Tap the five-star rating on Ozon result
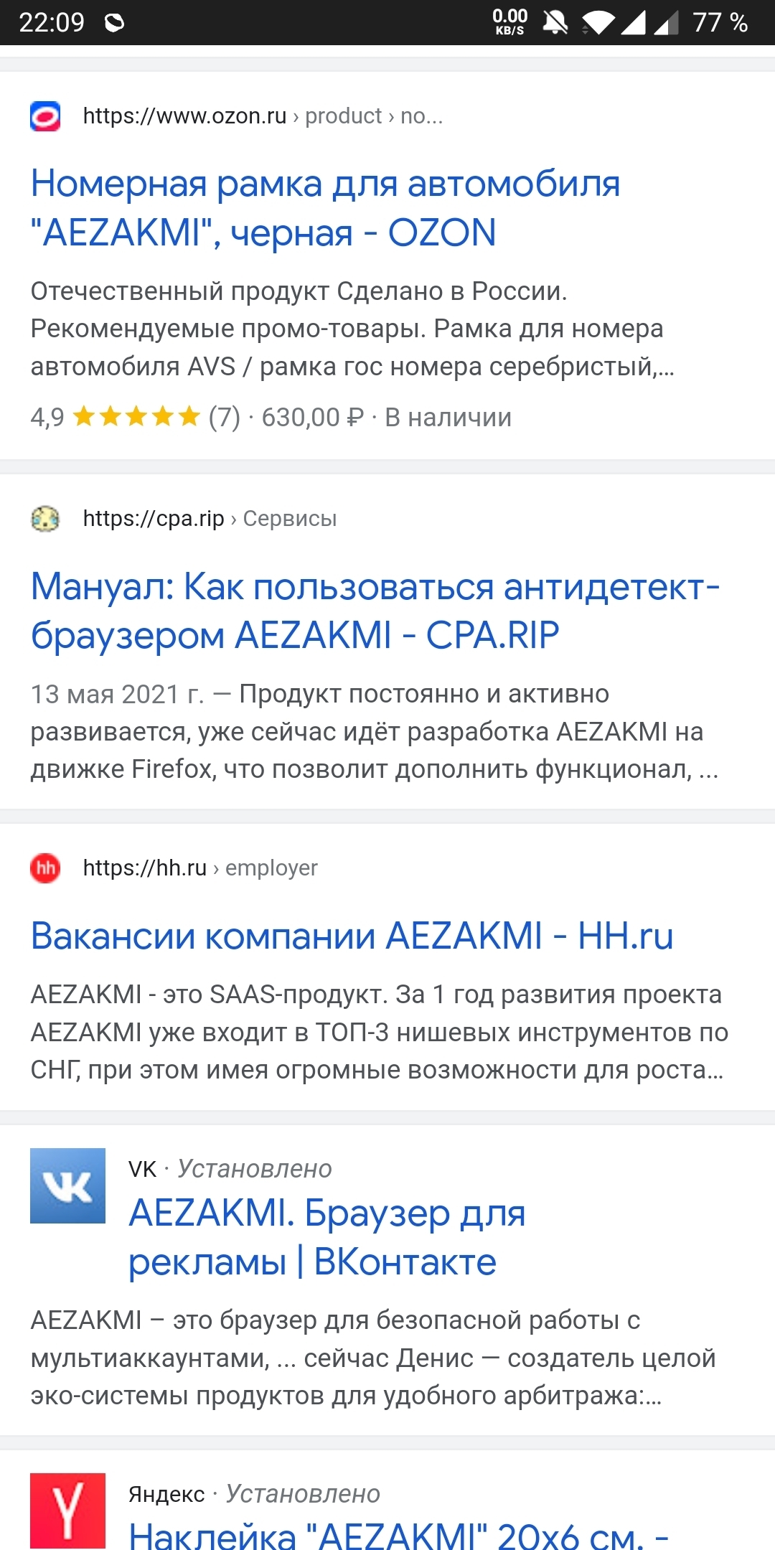 click(x=136, y=416)
